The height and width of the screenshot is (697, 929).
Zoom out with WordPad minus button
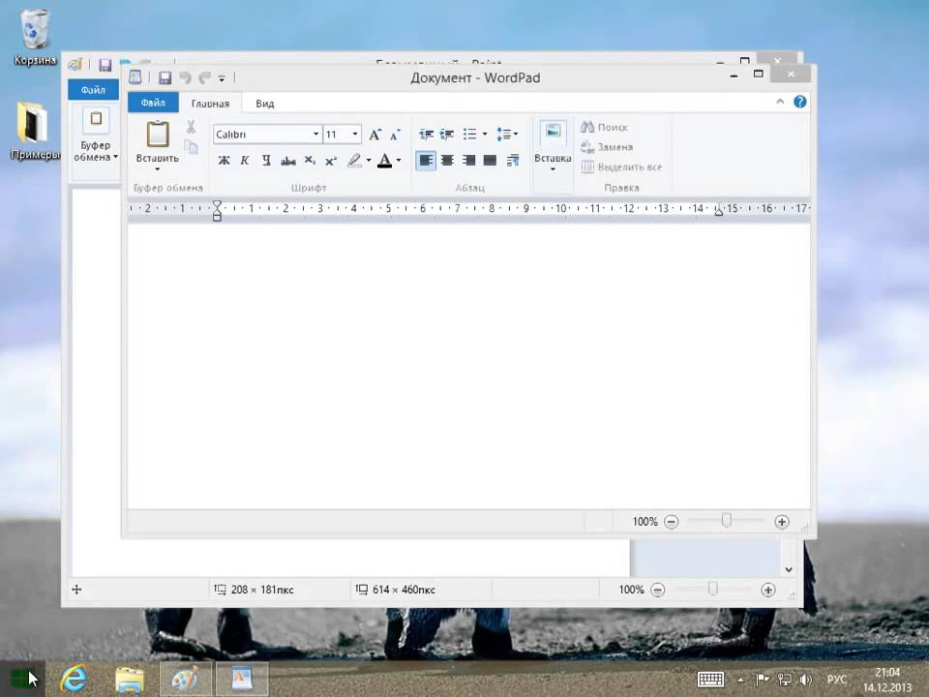click(x=672, y=522)
